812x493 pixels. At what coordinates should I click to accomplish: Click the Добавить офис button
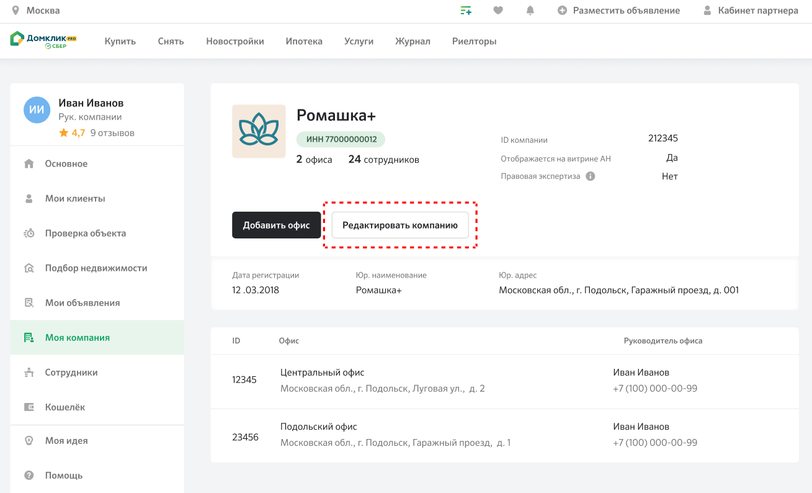(x=277, y=225)
